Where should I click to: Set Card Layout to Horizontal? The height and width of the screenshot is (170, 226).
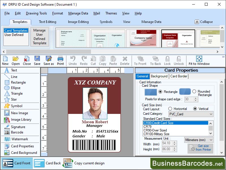pyautogui.click(x=170, y=109)
